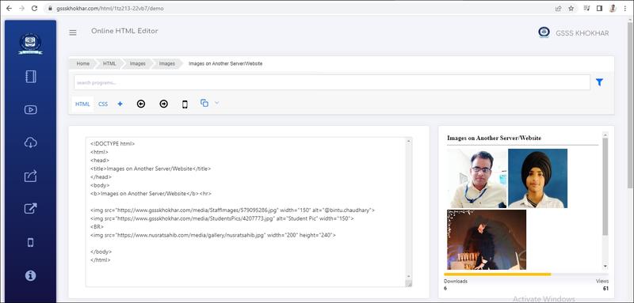
Task: Click StaffImages img src line in code
Action: pos(233,210)
